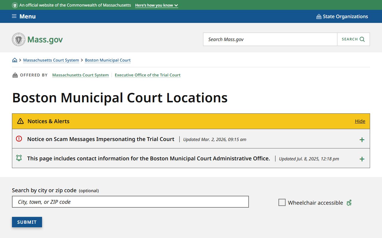The image size is (382, 238).
Task: Focus the City, town, or ZIP code field
Action: (x=130, y=202)
